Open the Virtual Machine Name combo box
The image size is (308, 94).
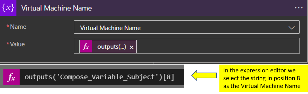coord(187,27)
